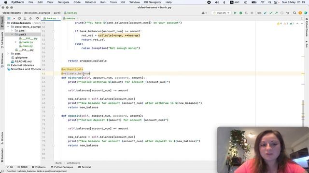Open the Refactor menu
The image size is (309, 173).
pos(90,2)
